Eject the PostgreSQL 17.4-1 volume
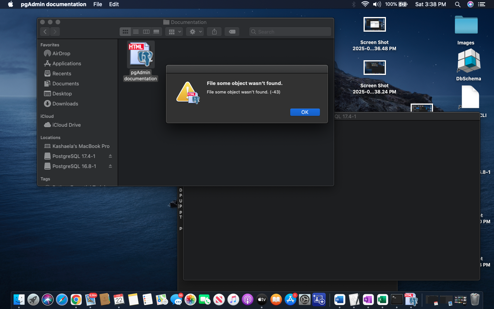The image size is (494, 309). pyautogui.click(x=110, y=156)
